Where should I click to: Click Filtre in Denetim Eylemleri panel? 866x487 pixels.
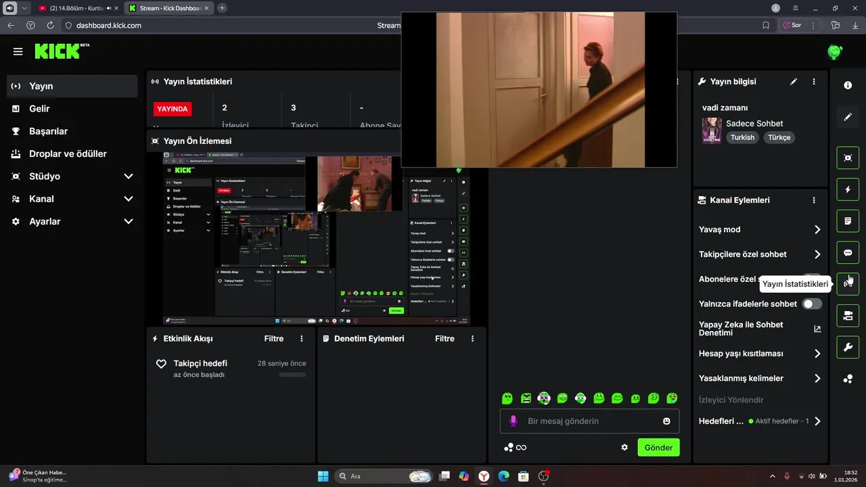click(x=445, y=338)
